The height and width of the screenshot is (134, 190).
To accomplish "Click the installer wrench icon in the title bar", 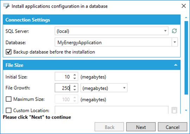I will 6,6.
